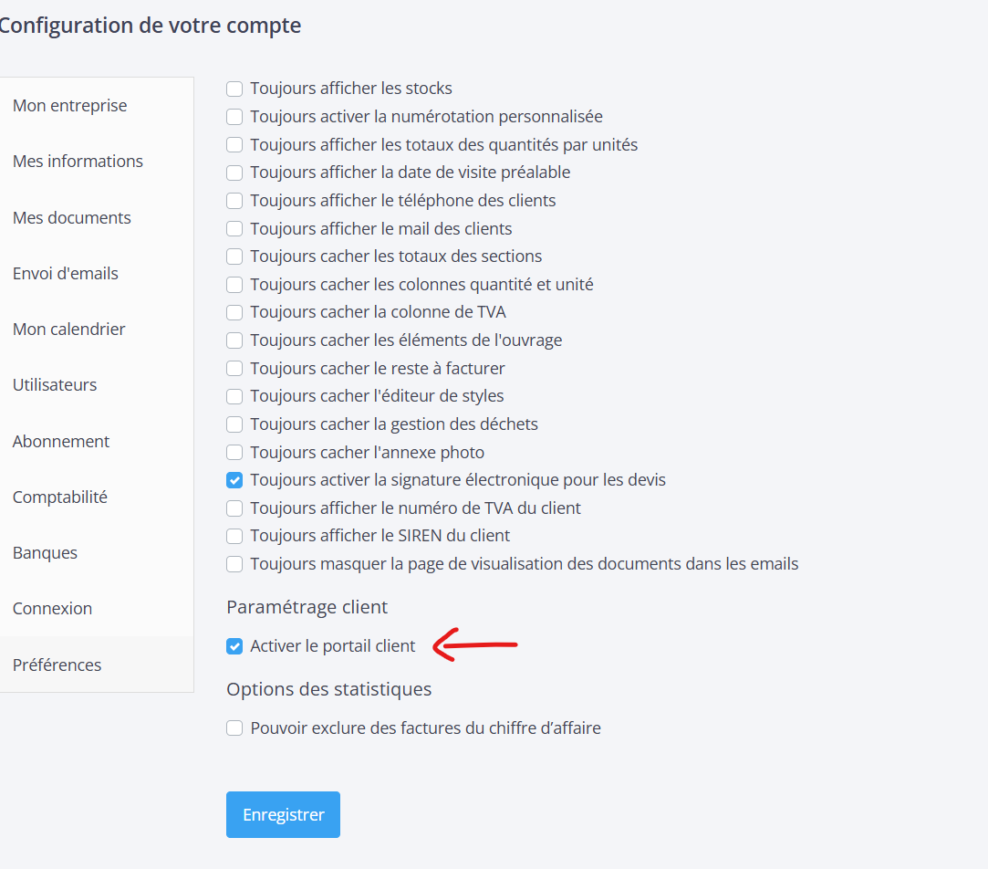Viewport: 988px width, 869px height.
Task: Tick Toujours afficher le SIREN du client
Action: pos(234,536)
